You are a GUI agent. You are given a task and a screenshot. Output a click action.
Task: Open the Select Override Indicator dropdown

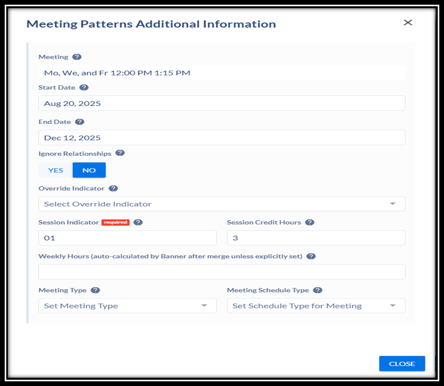pos(221,204)
